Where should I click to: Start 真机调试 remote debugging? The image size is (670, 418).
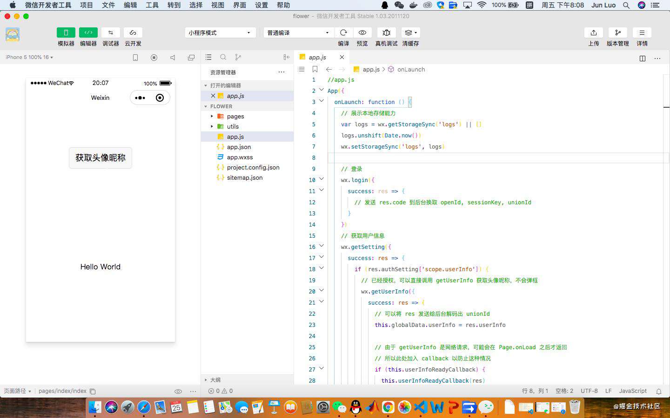[x=386, y=33]
